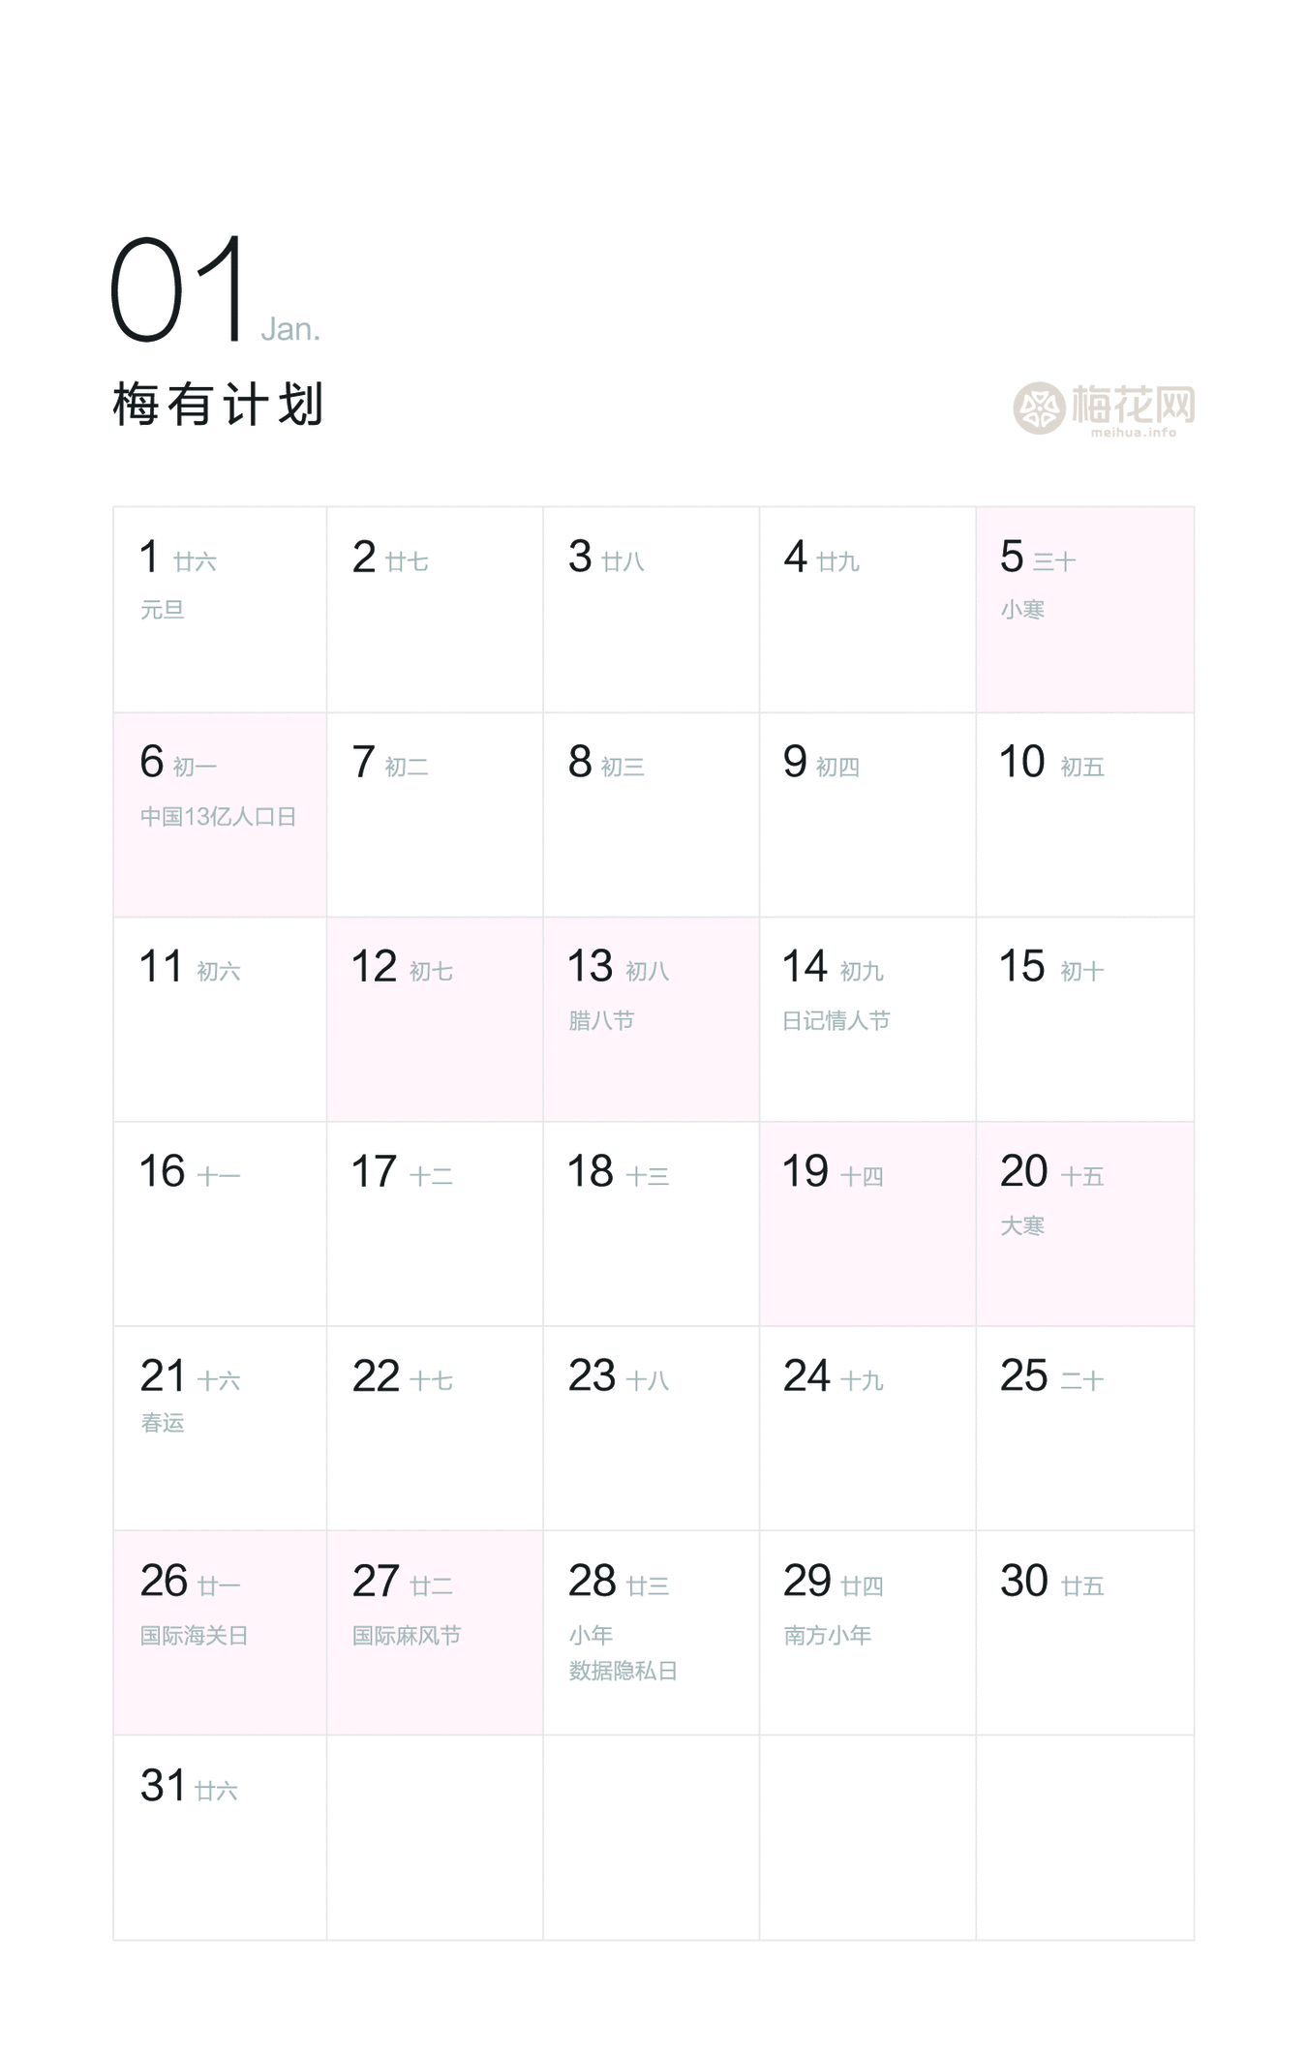Open the 腊八节 event on the 13th

coord(601,1021)
